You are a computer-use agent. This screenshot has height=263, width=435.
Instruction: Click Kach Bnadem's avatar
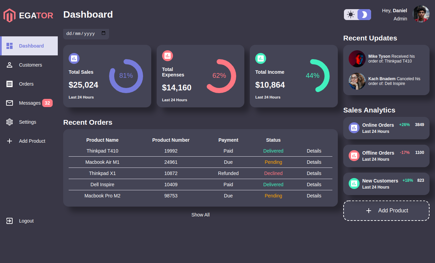pos(357,81)
